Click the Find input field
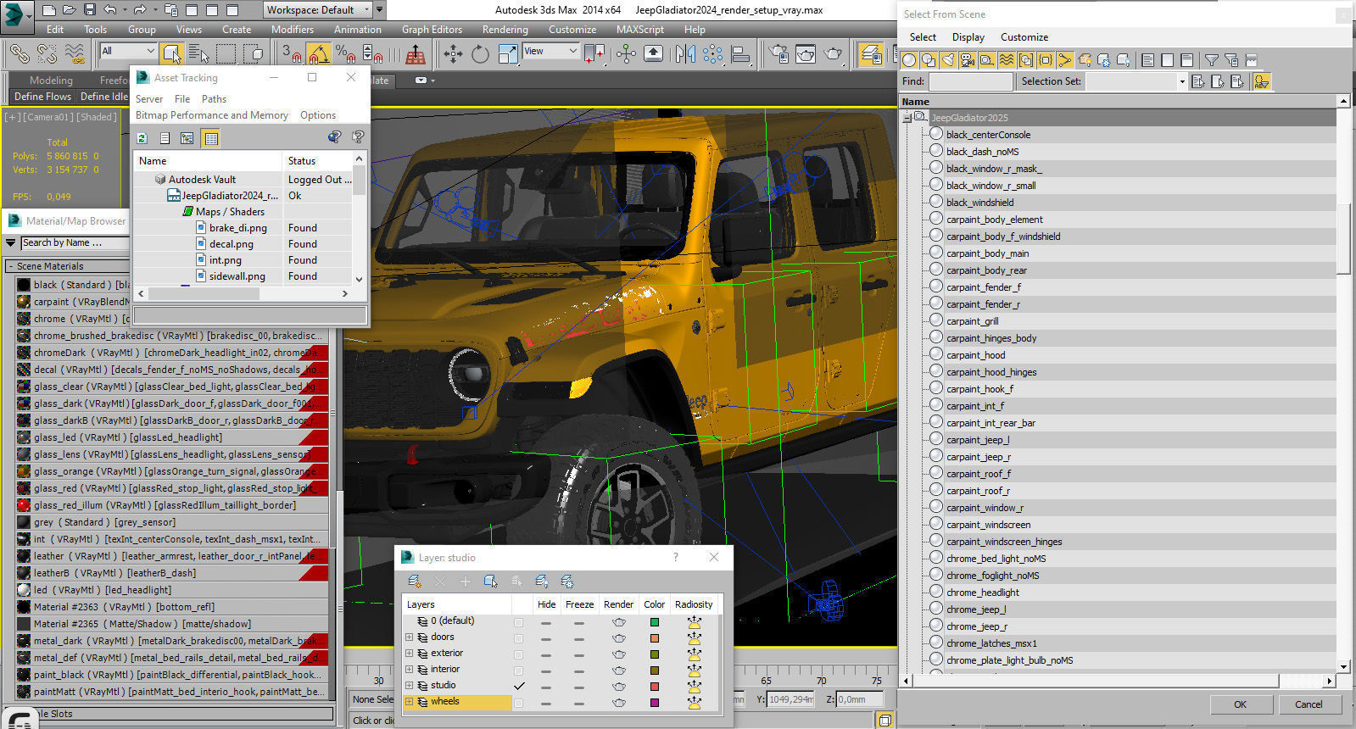Image resolution: width=1356 pixels, height=729 pixels. click(x=971, y=81)
